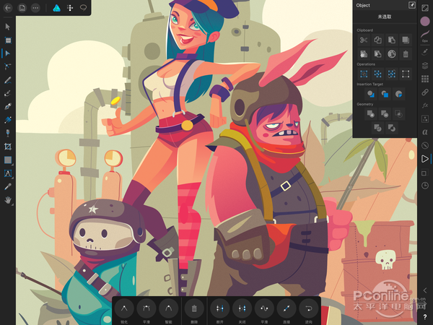Select the Crop tool
This screenshot has width=433, height=325.
8,147
